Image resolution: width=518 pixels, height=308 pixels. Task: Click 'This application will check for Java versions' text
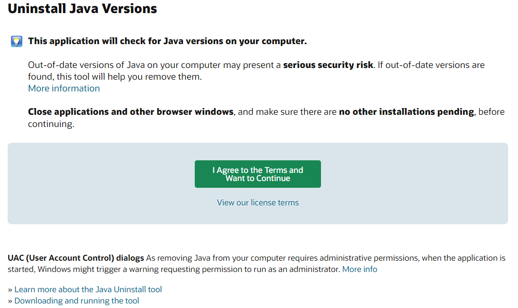point(167,41)
